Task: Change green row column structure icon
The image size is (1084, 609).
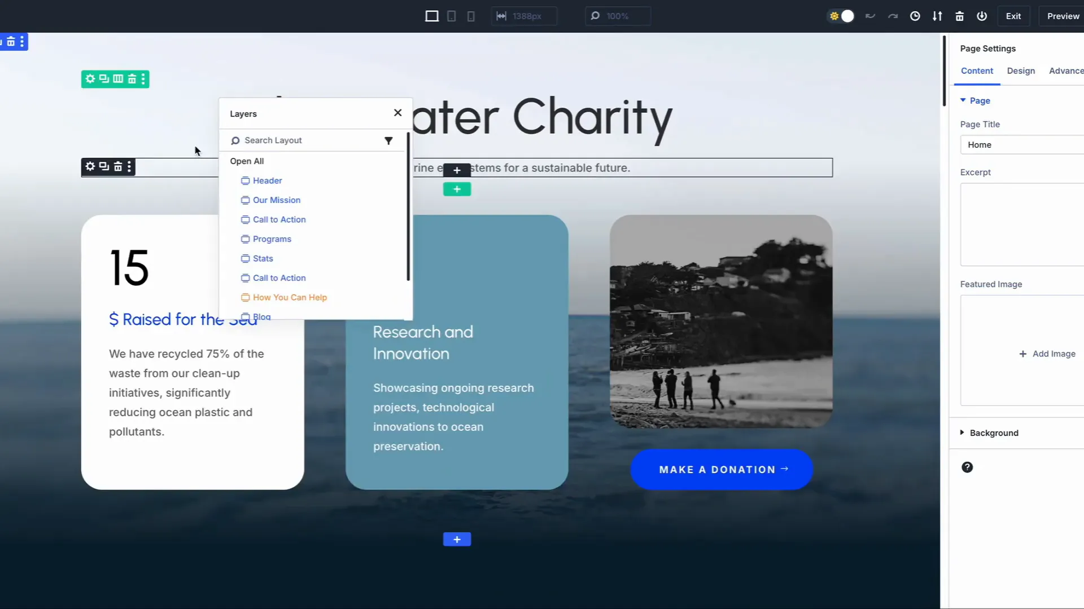Action: 118,79
